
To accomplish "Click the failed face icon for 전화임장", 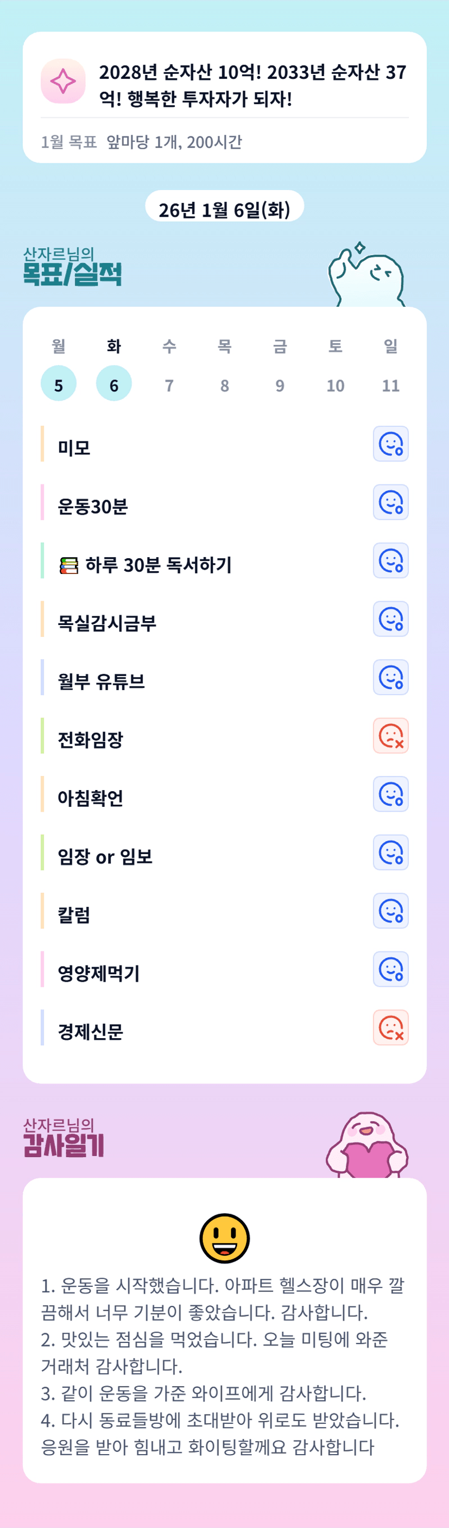I will (390, 736).
